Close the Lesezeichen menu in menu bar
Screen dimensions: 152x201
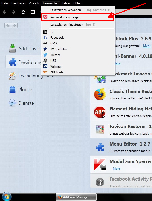tap(51, 3)
